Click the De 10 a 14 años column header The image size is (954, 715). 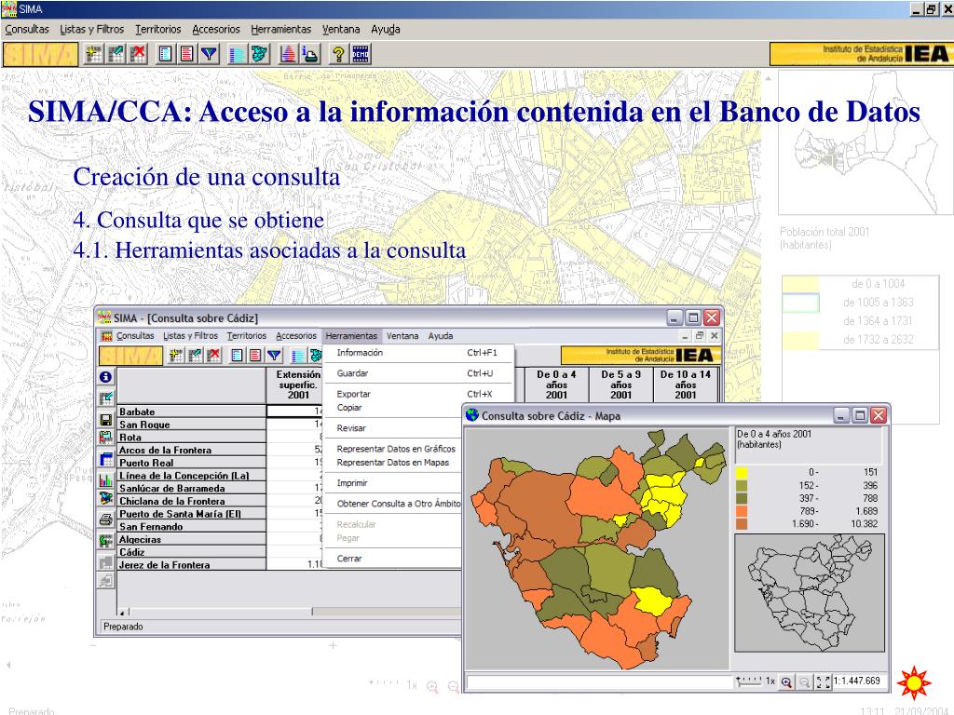[x=685, y=384]
